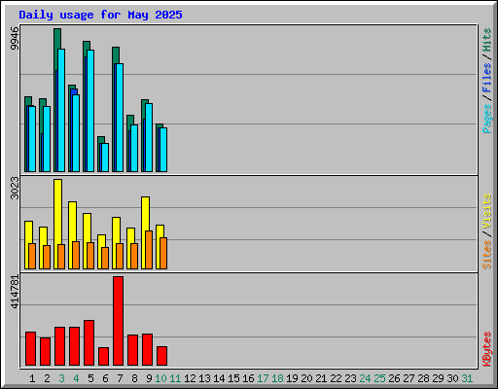Click the 9946 axis value
The image size is (498, 389).
(15, 39)
